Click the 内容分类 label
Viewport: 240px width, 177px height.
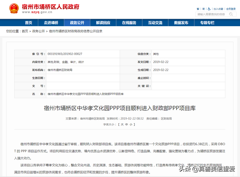click(39, 62)
